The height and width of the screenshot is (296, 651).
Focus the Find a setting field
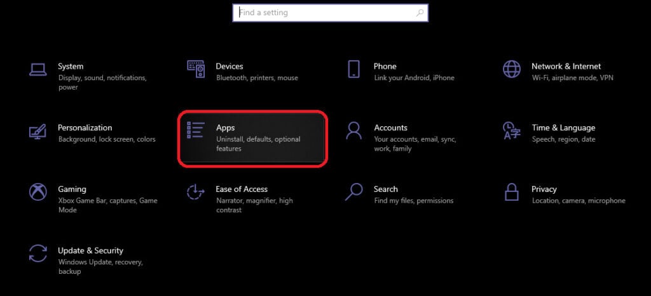pos(330,13)
